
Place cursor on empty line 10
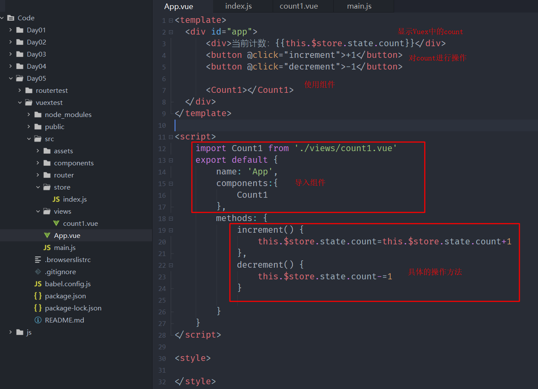pos(302,125)
